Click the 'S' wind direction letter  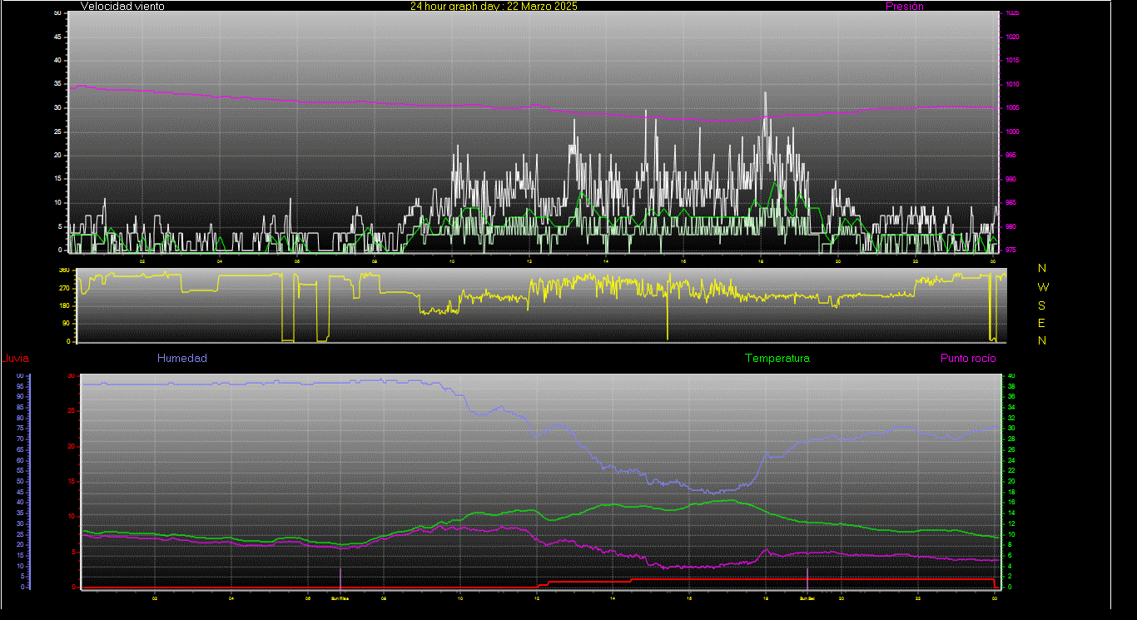tap(1042, 305)
